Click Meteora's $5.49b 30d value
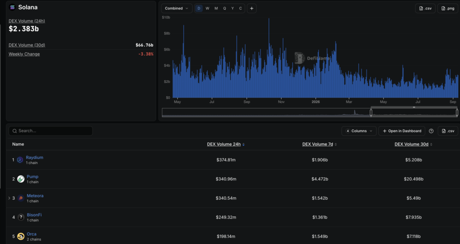This screenshot has height=244, width=460. (x=414, y=198)
